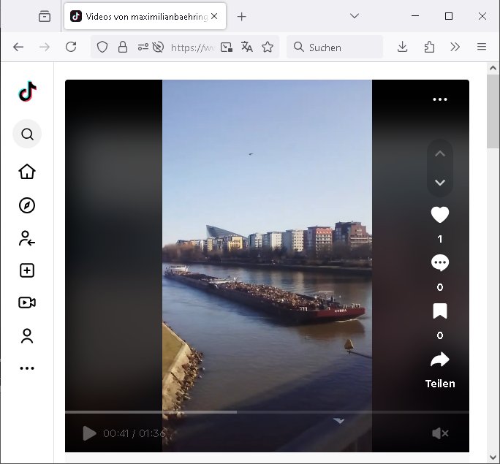Seek on the video progress bar
Image resolution: width=500 pixels, height=464 pixels.
[x=266, y=412]
